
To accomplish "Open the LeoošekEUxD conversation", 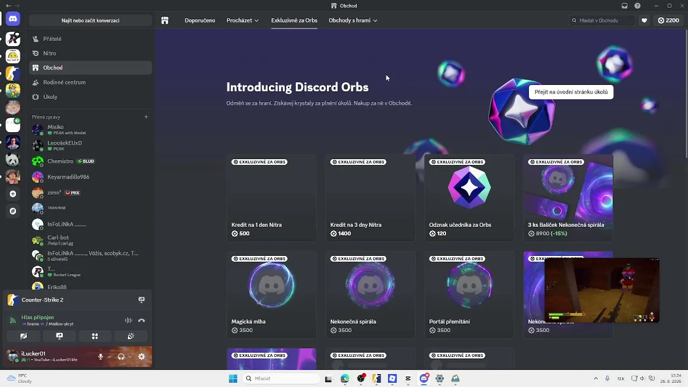I will coord(90,145).
